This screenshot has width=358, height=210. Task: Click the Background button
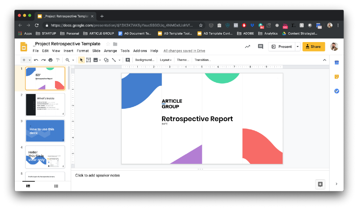click(x=145, y=60)
